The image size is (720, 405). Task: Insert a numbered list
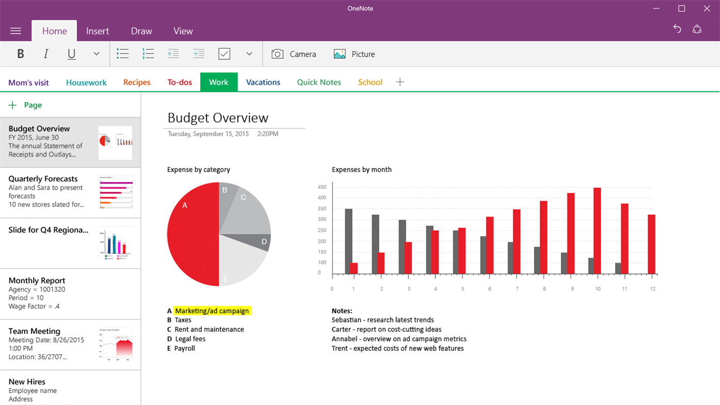148,54
